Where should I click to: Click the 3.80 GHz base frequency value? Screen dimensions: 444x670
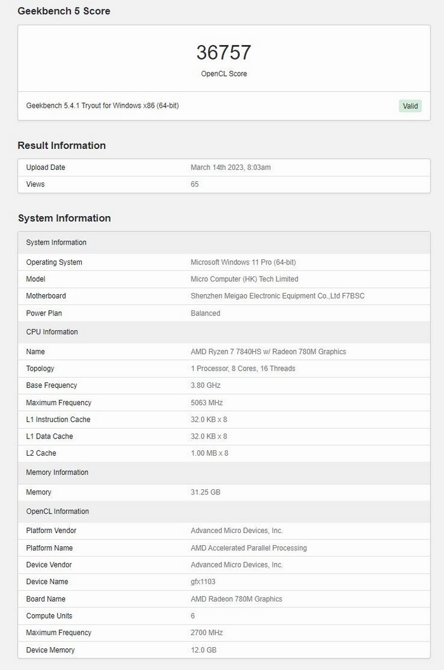click(x=206, y=385)
